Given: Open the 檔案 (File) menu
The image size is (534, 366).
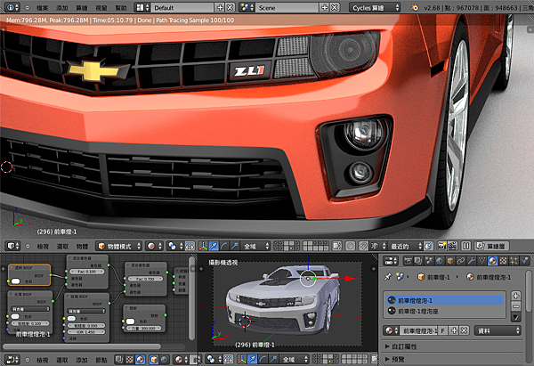Looking at the screenshot, I should click(43, 6).
